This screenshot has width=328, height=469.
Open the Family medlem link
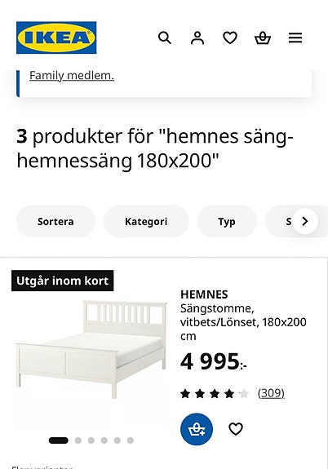point(72,76)
